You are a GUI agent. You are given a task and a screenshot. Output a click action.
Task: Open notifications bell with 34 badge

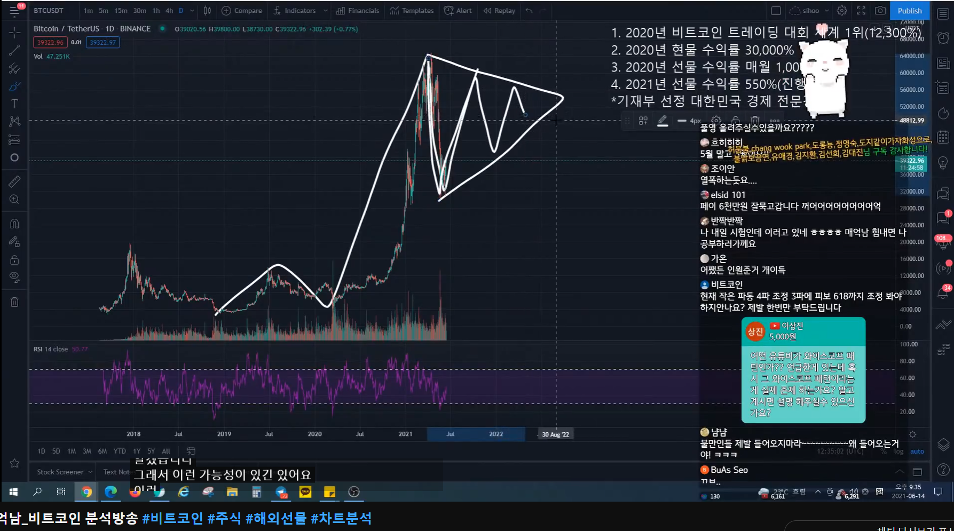point(943,292)
